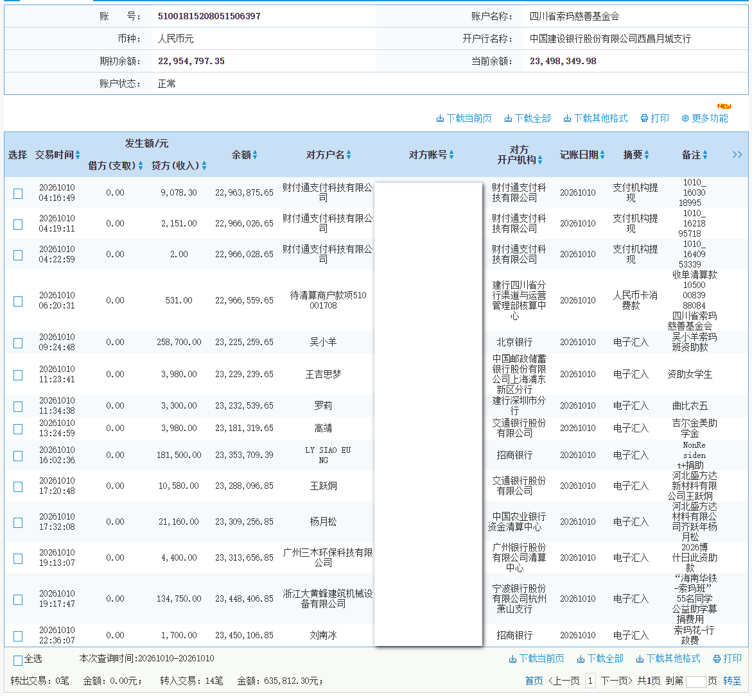Click the 134,750.00 credit amount cell
752x696 pixels.
point(179,598)
